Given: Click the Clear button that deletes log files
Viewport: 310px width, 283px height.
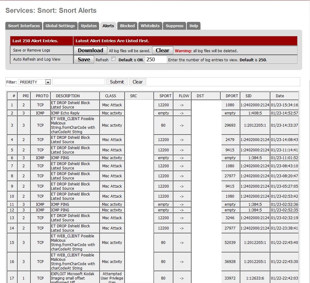Looking at the screenshot, I should [x=163, y=50].
